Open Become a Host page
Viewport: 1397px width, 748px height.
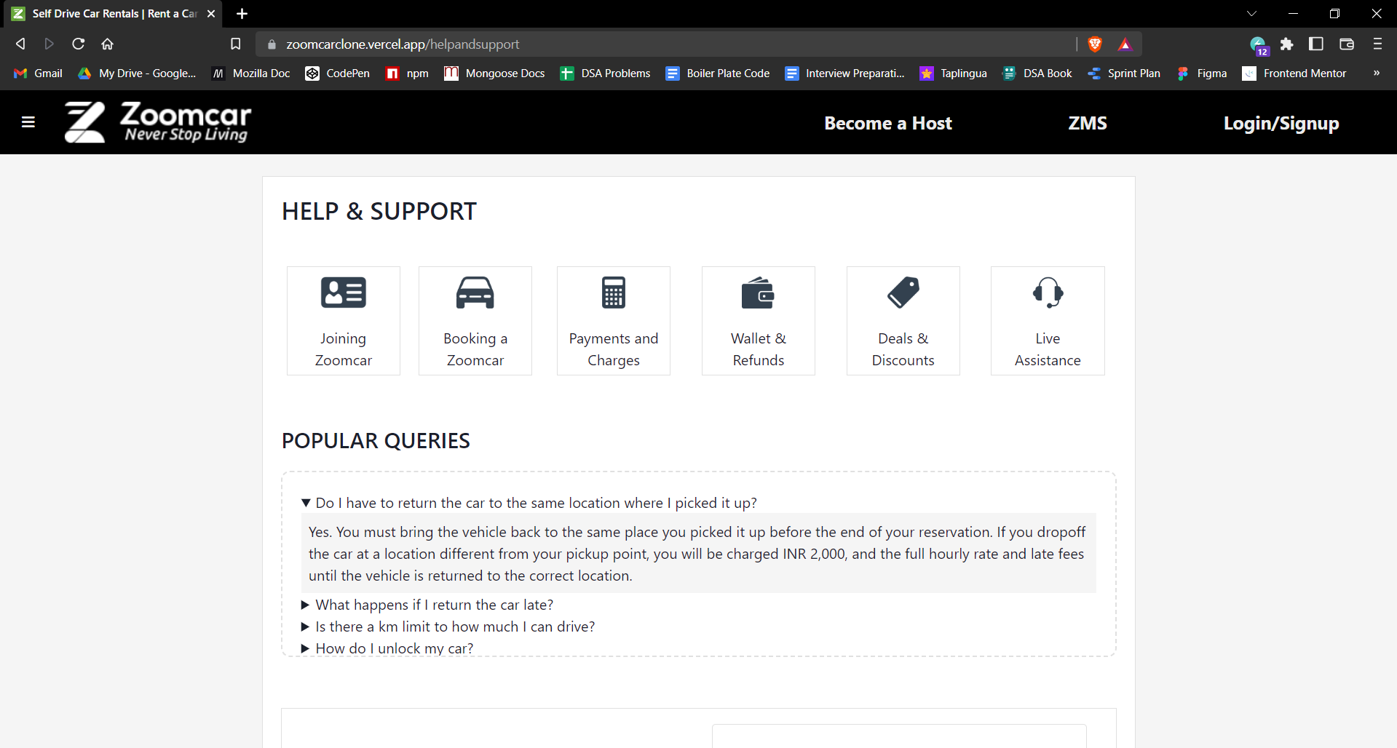click(888, 123)
